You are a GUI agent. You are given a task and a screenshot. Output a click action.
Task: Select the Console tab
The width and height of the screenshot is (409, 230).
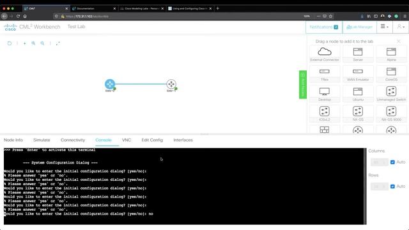pos(104,140)
